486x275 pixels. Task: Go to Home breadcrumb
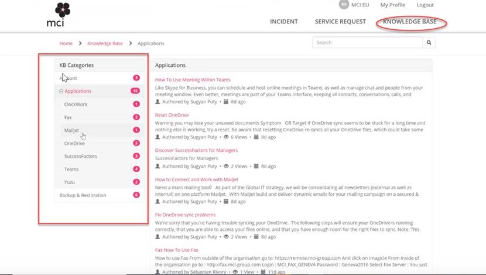pyautogui.click(x=66, y=43)
